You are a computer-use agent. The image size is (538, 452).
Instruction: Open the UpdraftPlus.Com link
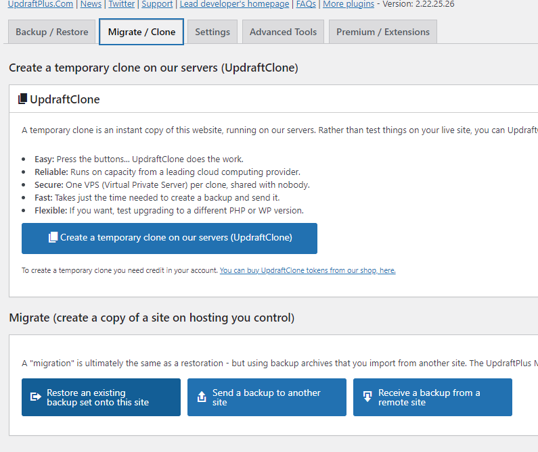point(41,4)
